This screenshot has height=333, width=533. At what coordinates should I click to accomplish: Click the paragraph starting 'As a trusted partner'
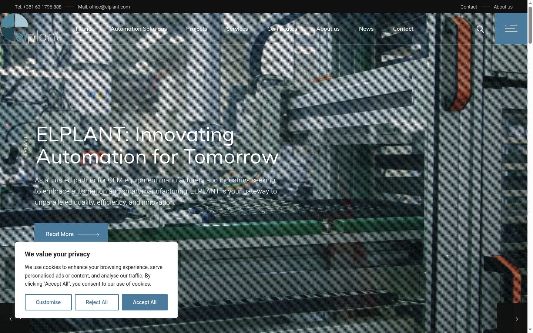click(x=156, y=191)
